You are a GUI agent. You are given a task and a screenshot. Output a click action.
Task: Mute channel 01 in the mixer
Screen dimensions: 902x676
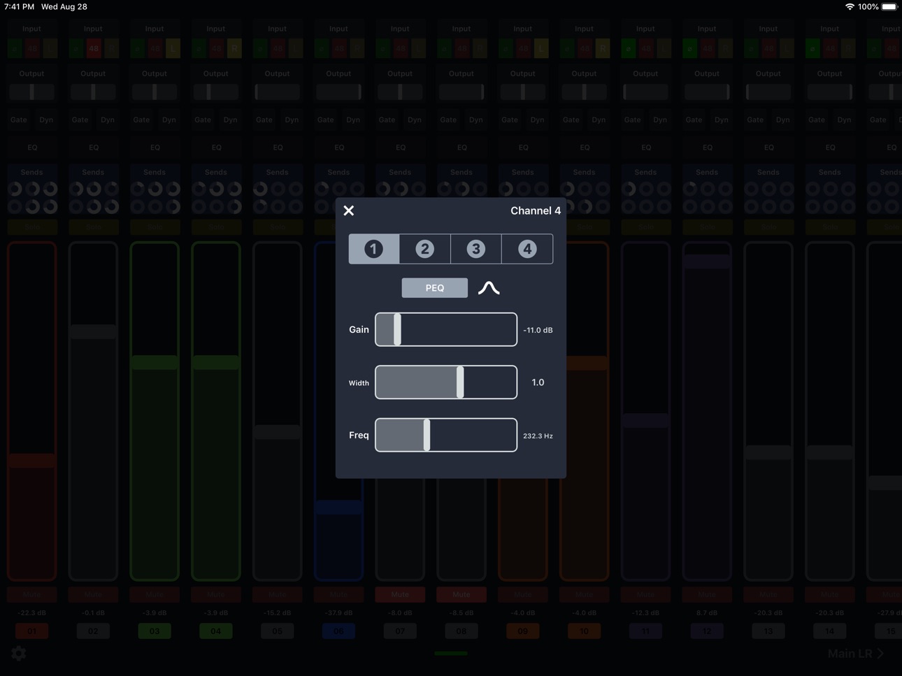click(32, 594)
